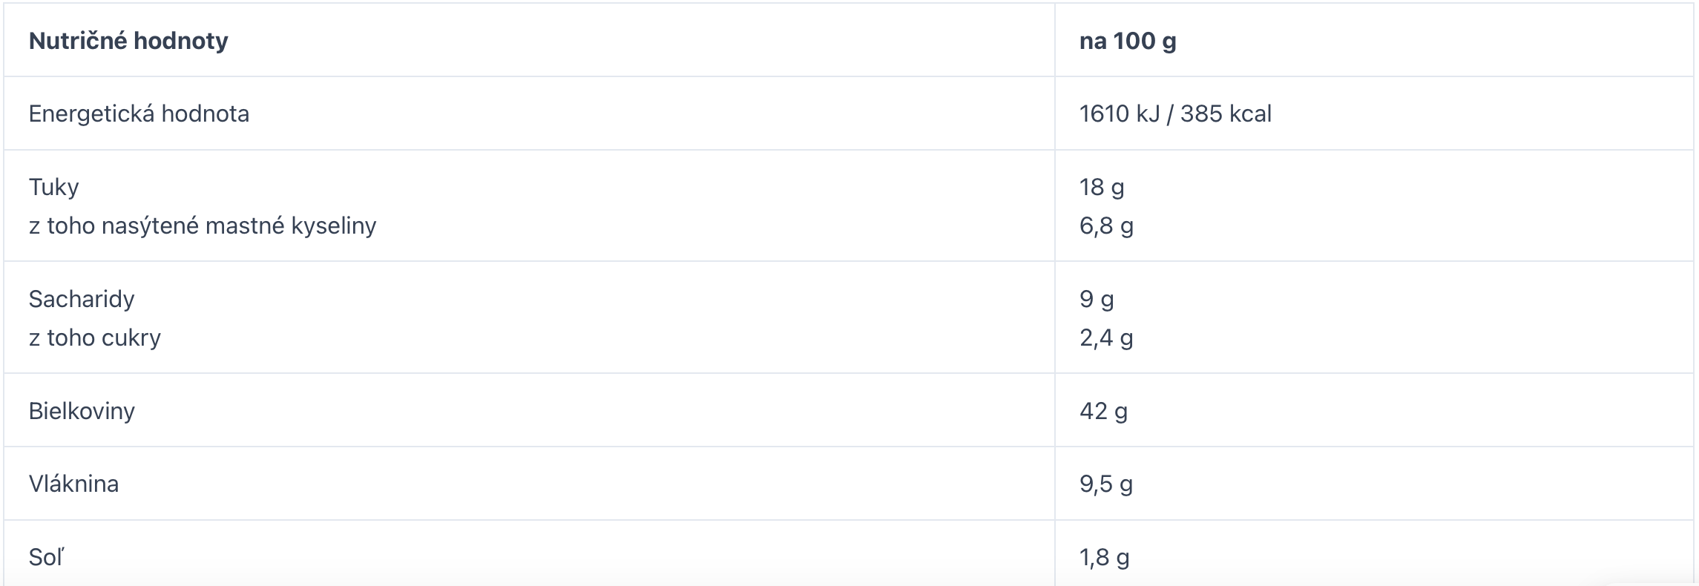Select the 'Energetická hodnota' row label
The width and height of the screenshot is (1699, 586).
[139, 113]
